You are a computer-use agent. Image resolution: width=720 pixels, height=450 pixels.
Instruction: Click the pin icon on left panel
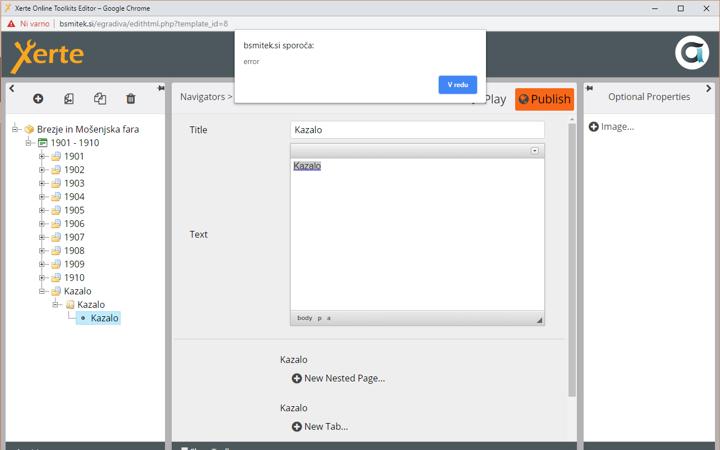click(160, 88)
